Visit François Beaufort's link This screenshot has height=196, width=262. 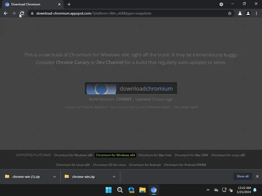click(x=94, y=107)
